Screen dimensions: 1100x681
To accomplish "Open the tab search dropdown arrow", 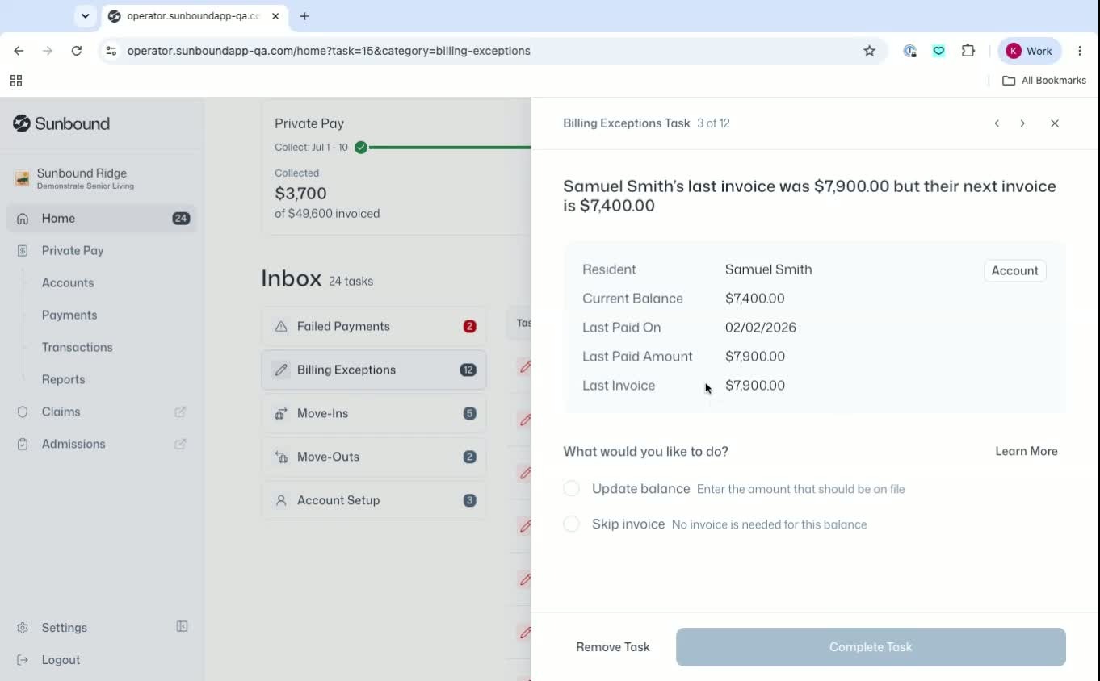I will pyautogui.click(x=85, y=16).
